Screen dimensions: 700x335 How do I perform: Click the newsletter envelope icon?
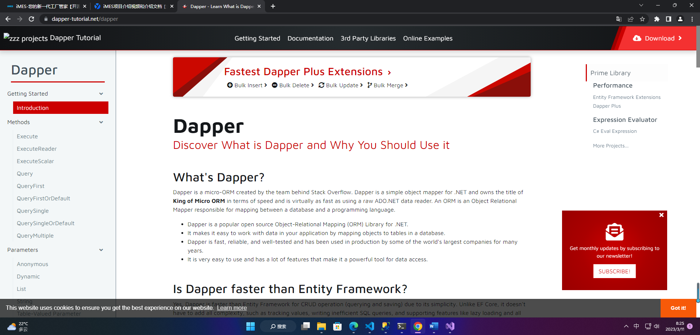click(x=615, y=232)
